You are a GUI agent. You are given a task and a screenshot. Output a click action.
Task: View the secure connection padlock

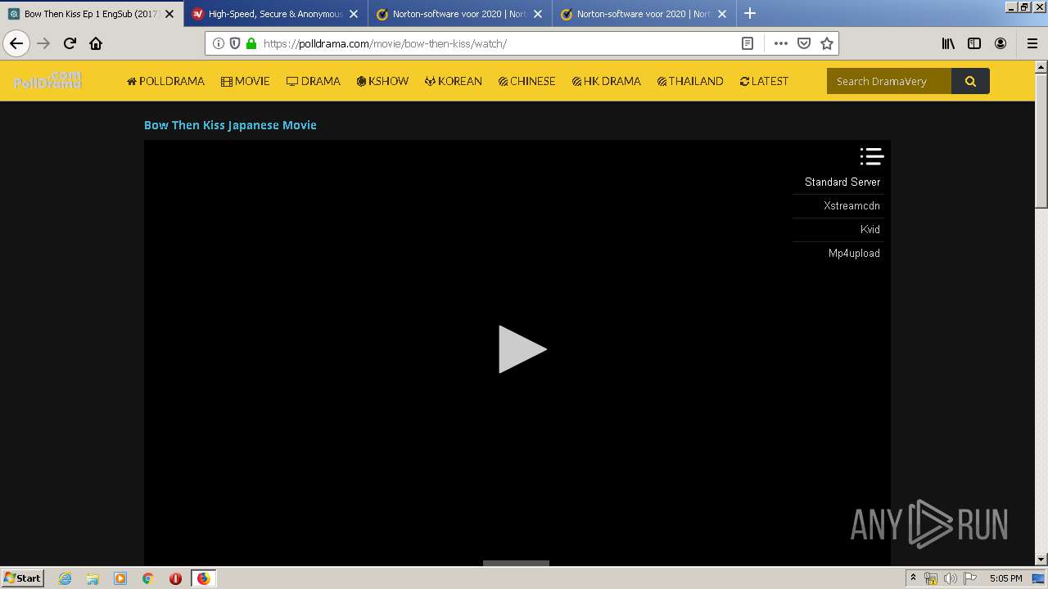click(x=251, y=43)
